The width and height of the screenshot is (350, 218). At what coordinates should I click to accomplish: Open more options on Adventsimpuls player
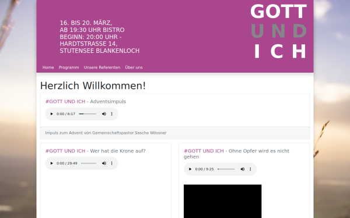pos(112,114)
